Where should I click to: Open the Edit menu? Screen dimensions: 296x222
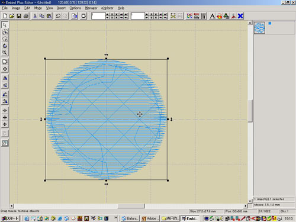[x=27, y=8]
